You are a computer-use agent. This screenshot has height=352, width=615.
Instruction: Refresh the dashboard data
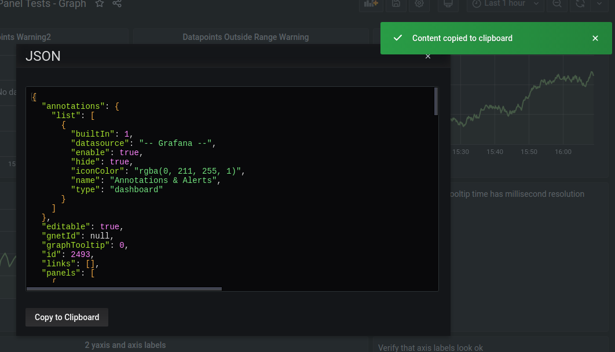tap(579, 5)
